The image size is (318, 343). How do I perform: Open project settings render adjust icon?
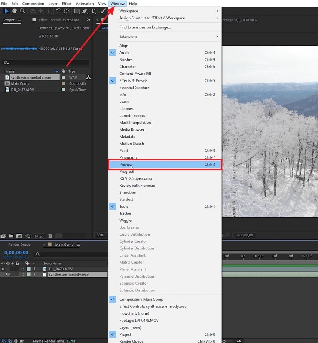pos(28,236)
